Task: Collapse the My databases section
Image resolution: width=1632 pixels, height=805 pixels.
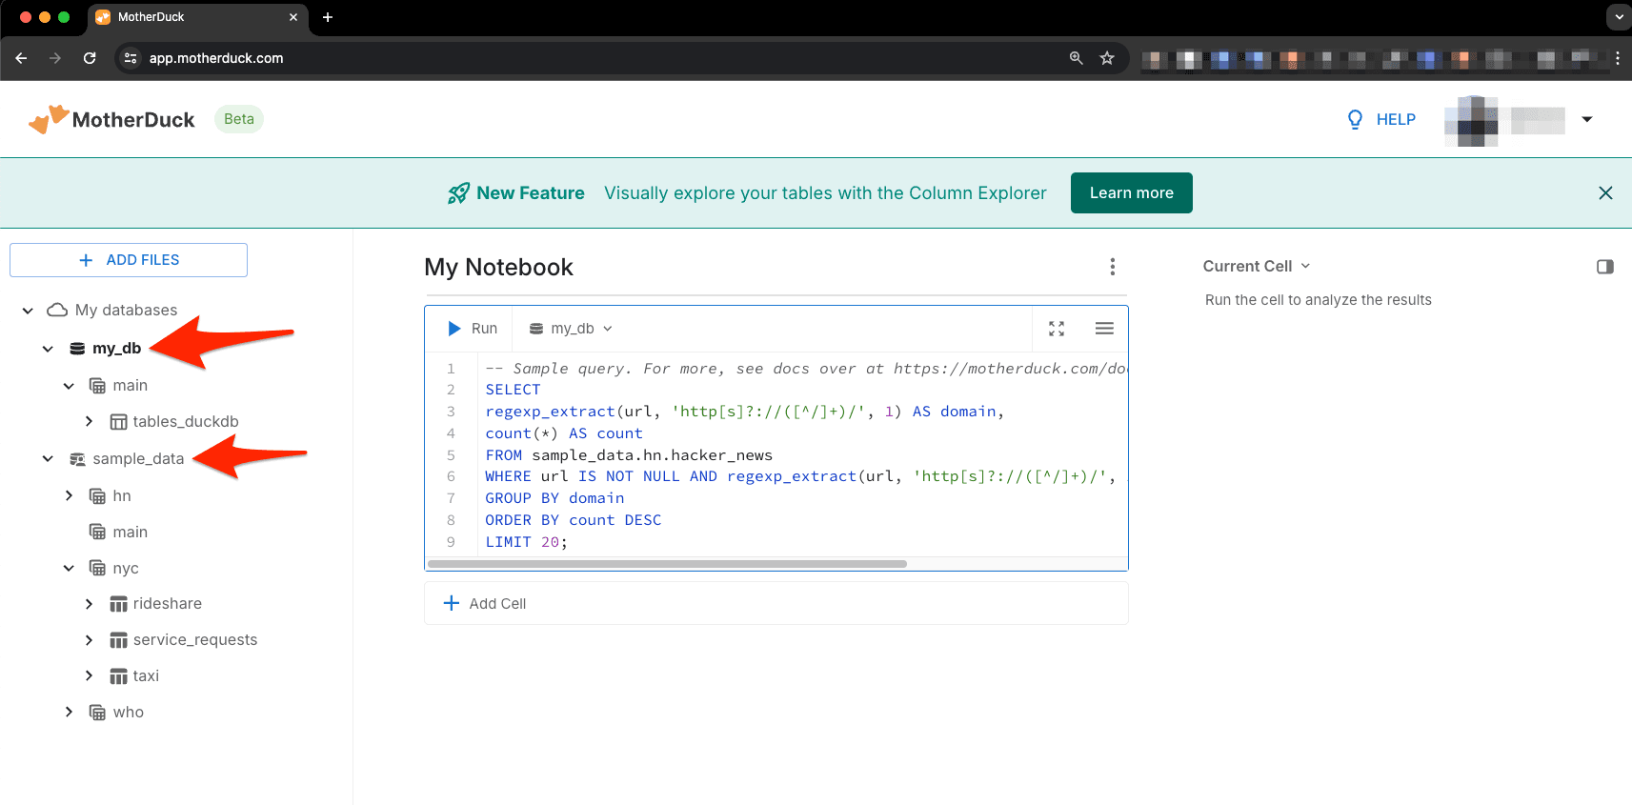Action: click(28, 311)
